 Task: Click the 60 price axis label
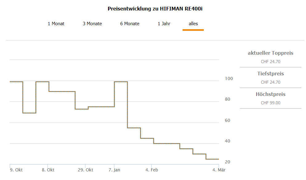click(x=228, y=120)
